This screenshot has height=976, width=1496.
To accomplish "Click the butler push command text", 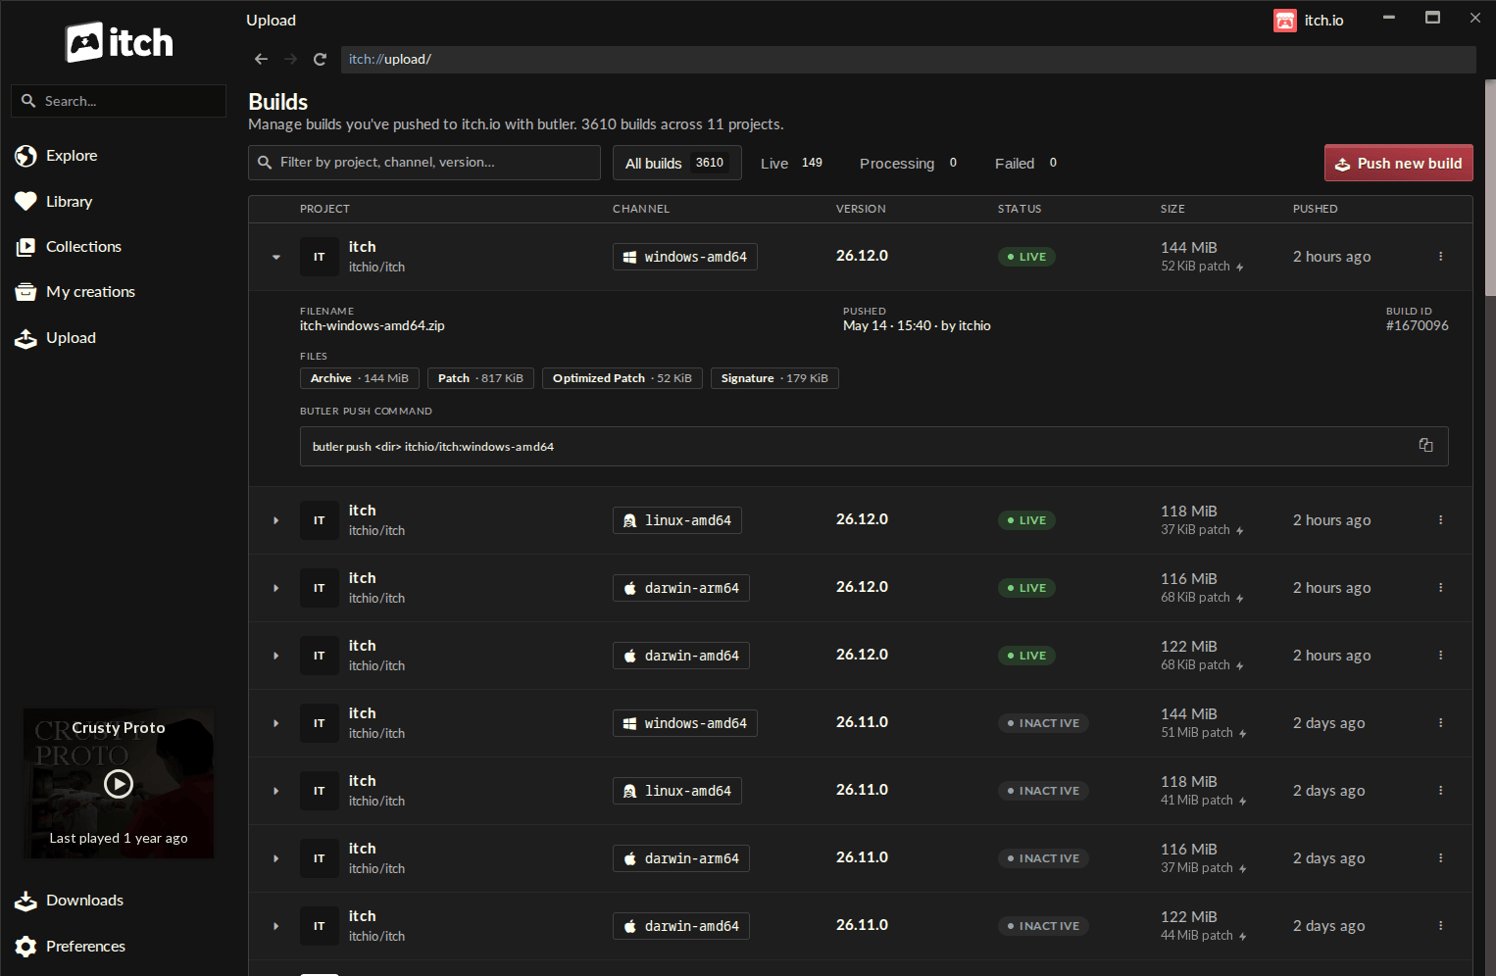I will tap(433, 446).
